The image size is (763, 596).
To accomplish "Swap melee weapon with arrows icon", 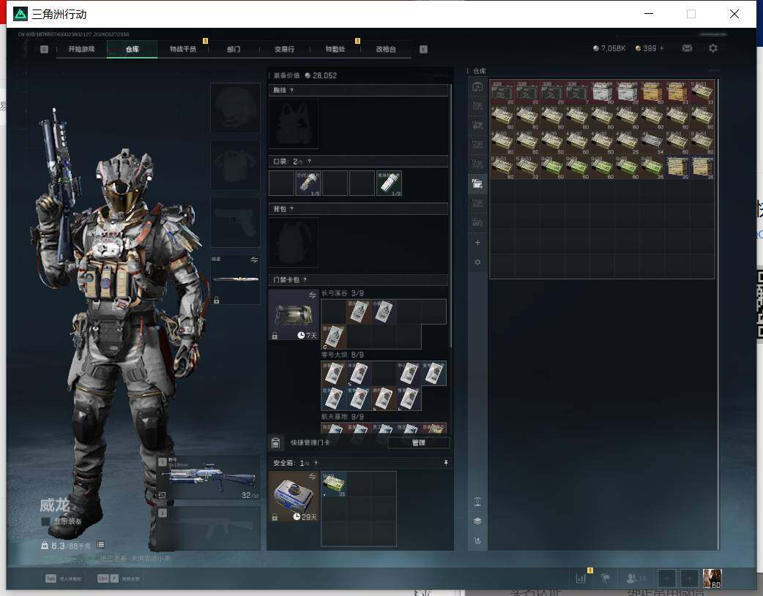I will (x=254, y=260).
